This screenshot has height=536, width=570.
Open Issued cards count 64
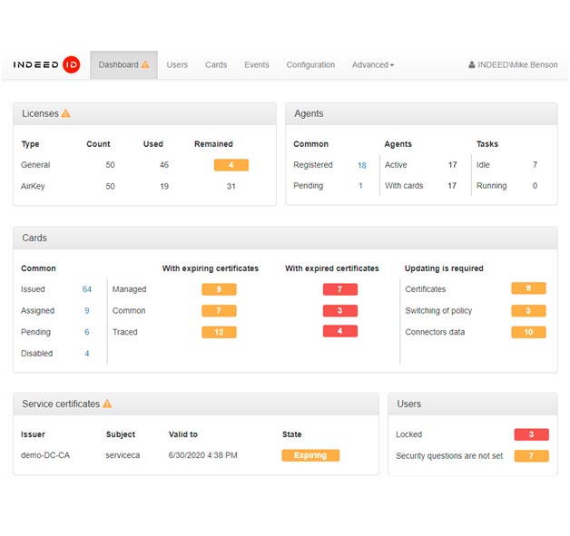click(x=86, y=289)
